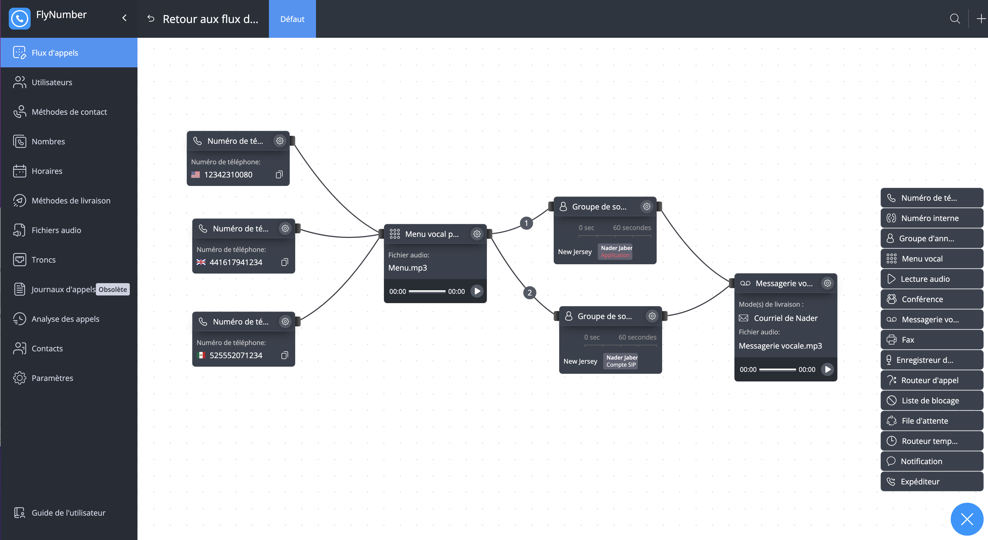Open Fichiers audio in the sidebar
This screenshot has width=988, height=540.
point(69,230)
